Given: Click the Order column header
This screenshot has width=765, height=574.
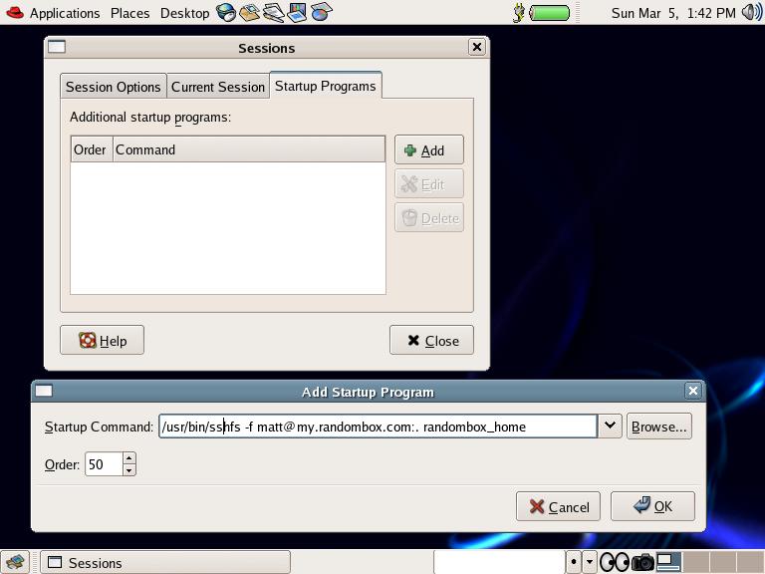Looking at the screenshot, I should (x=92, y=149).
